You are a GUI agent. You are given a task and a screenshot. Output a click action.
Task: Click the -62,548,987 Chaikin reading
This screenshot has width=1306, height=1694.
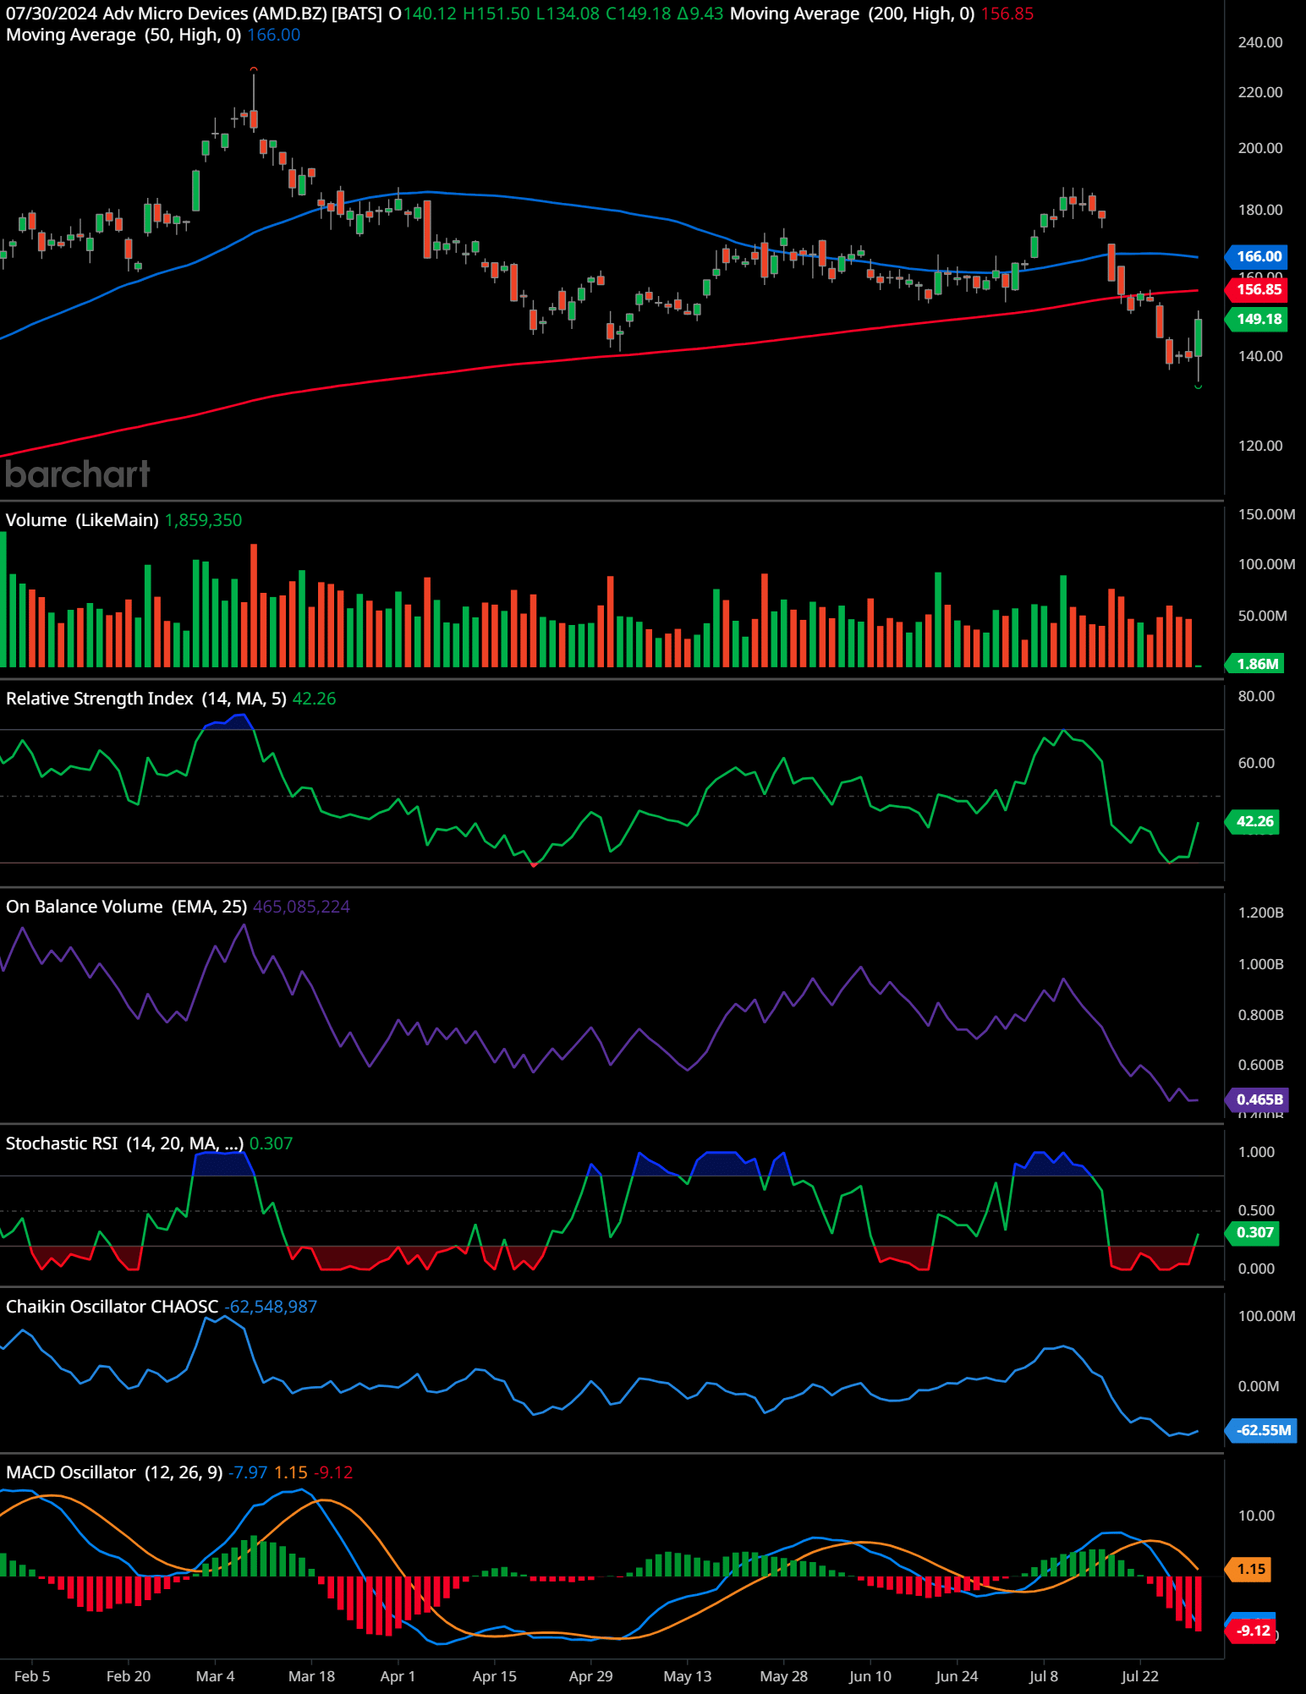pyautogui.click(x=270, y=1307)
